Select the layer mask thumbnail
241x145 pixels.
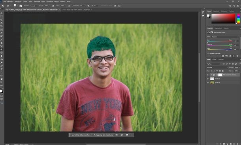click(220, 75)
